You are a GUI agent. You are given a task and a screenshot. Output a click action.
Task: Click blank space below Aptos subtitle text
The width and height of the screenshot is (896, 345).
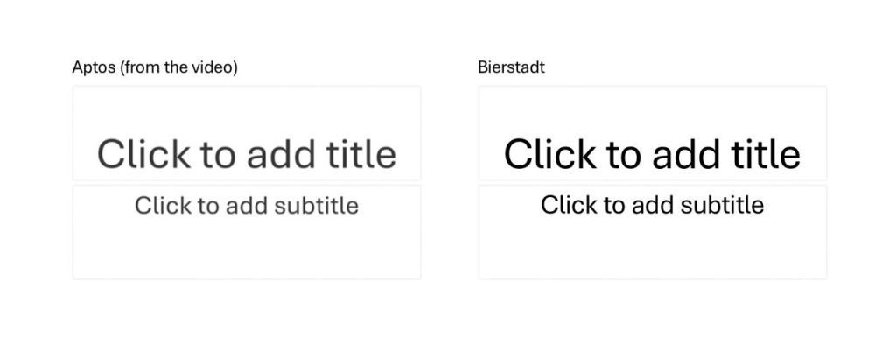[247, 249]
